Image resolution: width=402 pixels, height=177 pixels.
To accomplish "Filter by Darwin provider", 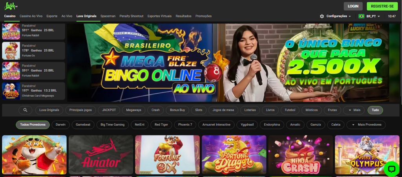I will pyautogui.click(x=61, y=125).
